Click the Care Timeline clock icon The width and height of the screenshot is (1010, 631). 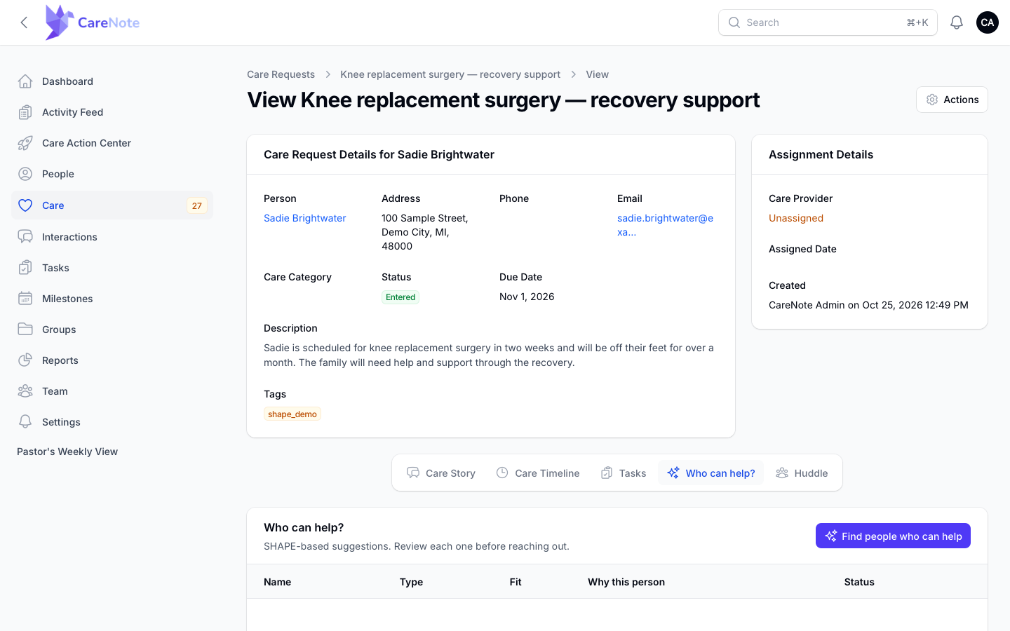pos(502,473)
